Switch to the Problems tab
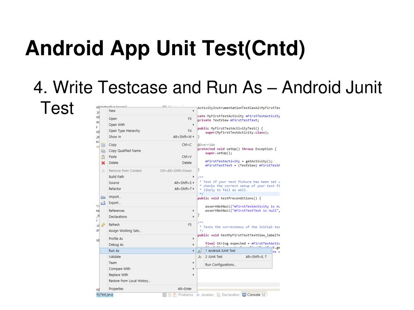 183,295
